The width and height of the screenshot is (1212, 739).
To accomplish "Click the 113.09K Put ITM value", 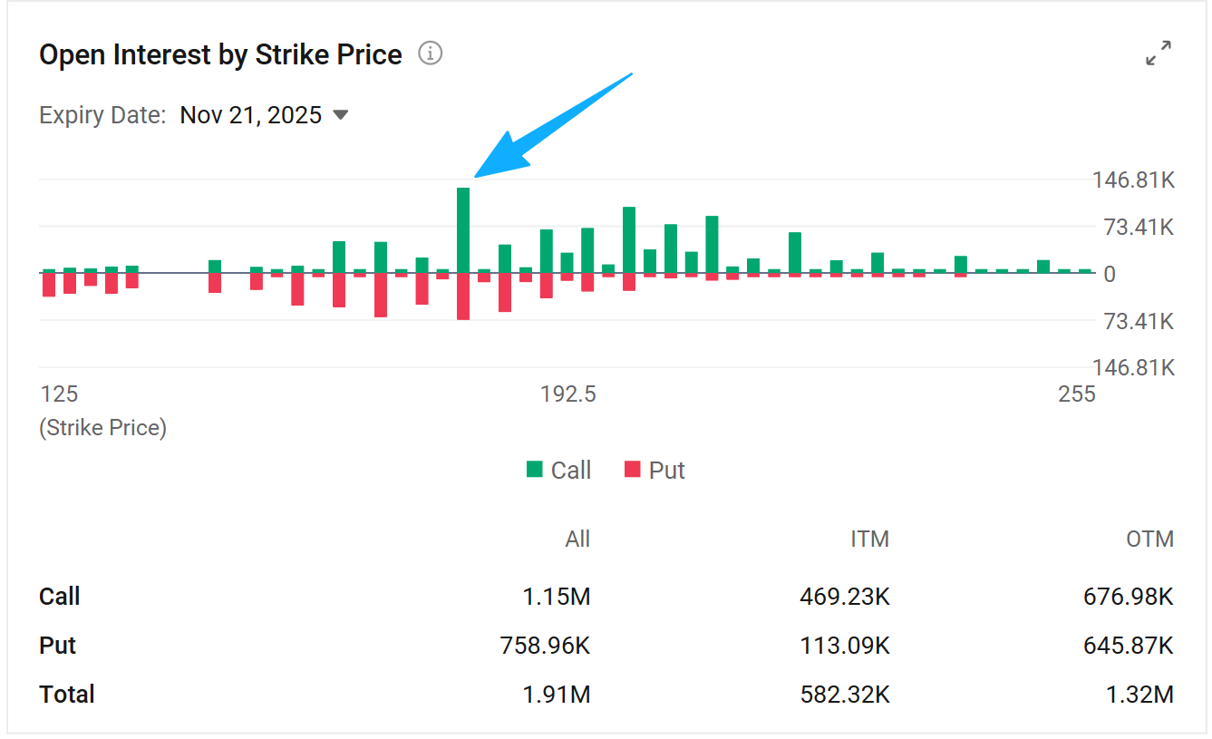I will [845, 646].
